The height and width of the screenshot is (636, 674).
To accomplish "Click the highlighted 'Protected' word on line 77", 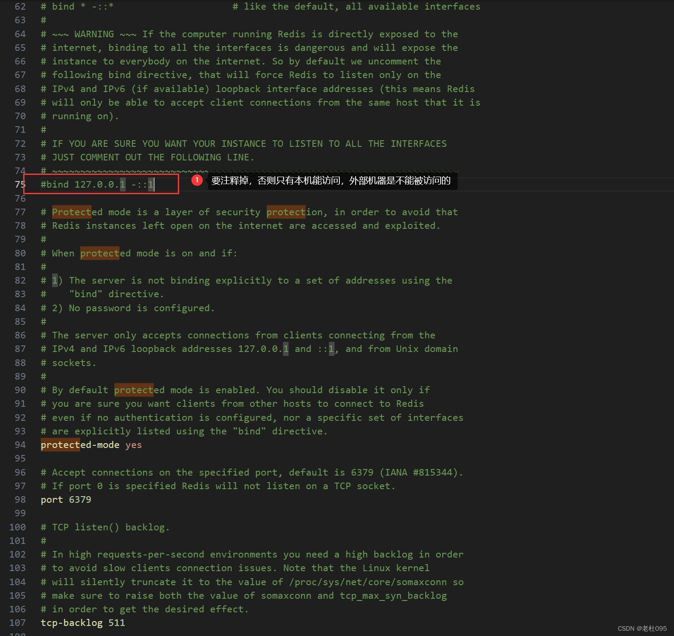I will click(72, 212).
